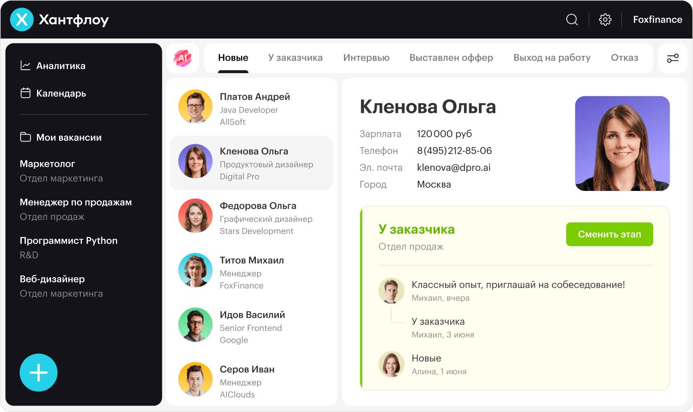Click Кленова Ольга's profile photo
The height and width of the screenshot is (412, 693).
(622, 143)
